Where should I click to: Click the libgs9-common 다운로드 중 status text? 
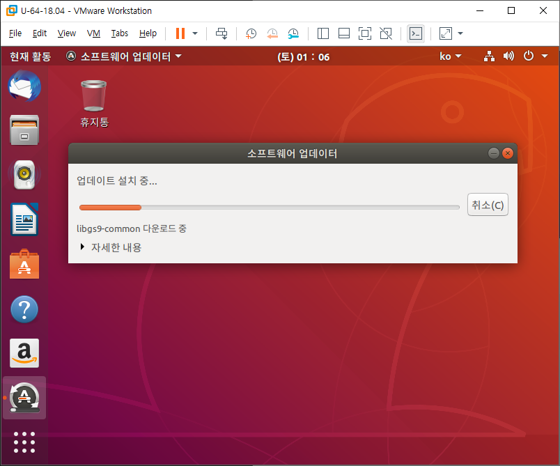[132, 228]
